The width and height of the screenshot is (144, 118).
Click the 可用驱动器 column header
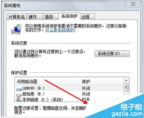[47, 81]
